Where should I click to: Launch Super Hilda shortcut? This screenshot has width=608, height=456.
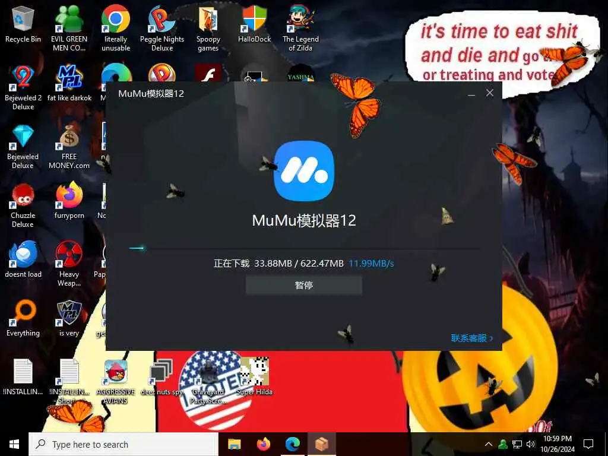click(x=254, y=376)
